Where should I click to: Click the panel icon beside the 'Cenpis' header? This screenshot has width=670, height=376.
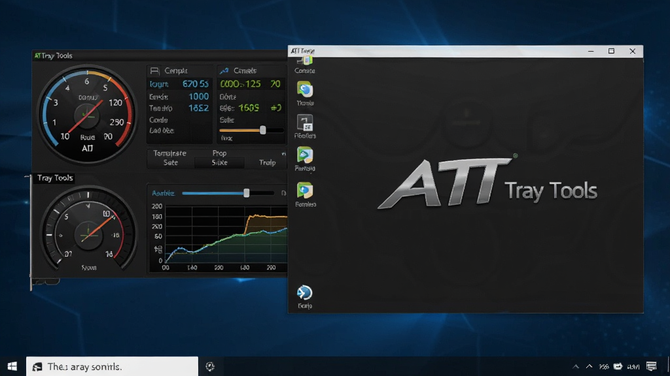pyautogui.click(x=154, y=70)
